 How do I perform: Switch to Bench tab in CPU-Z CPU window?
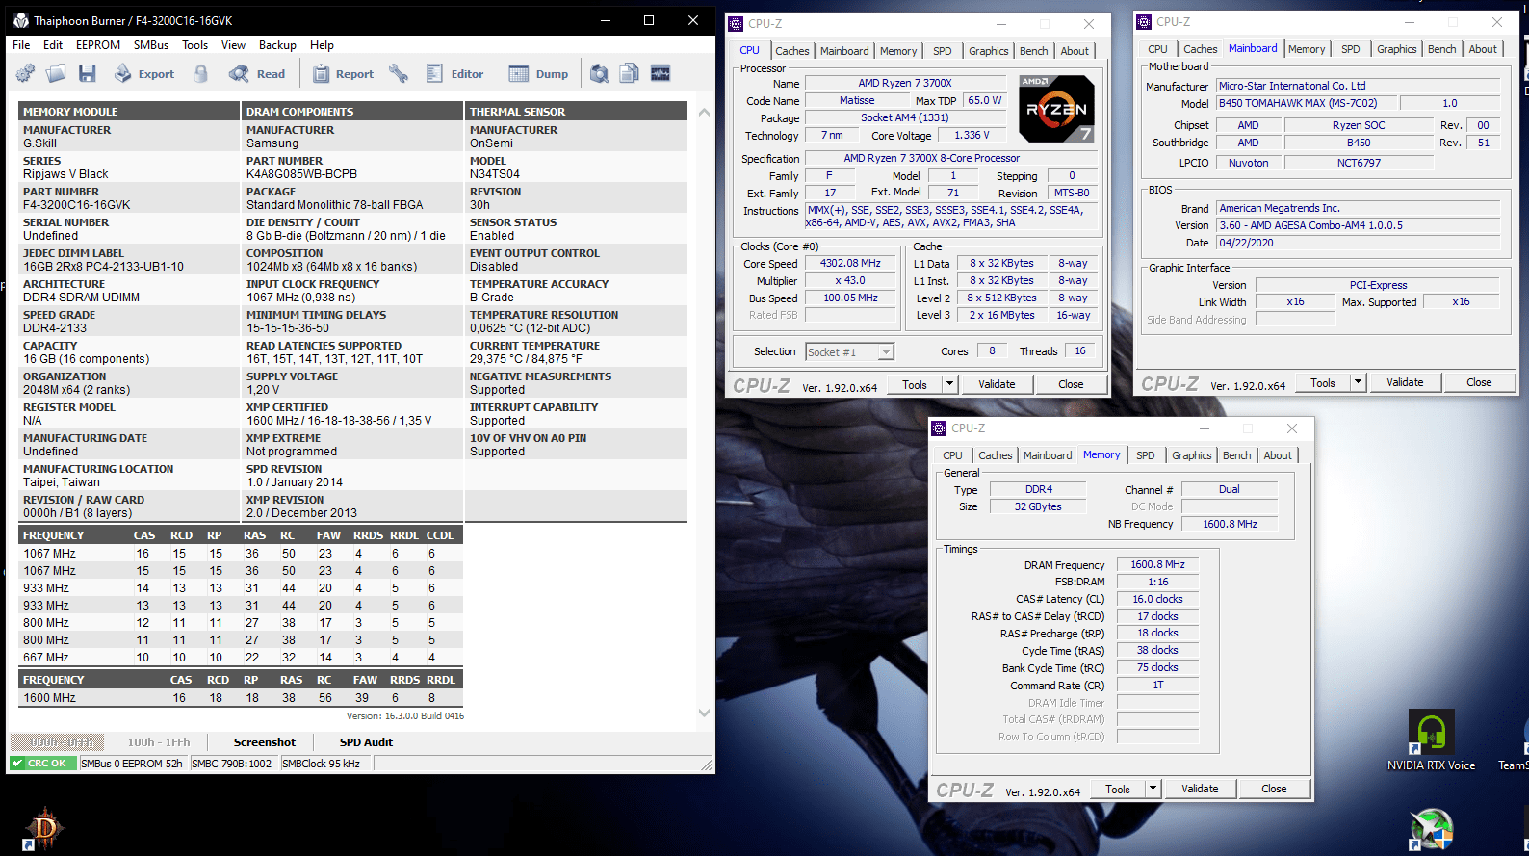1034,51
